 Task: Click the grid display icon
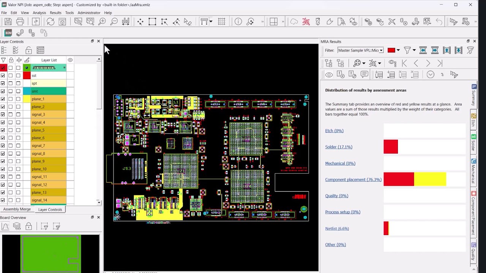point(222,22)
